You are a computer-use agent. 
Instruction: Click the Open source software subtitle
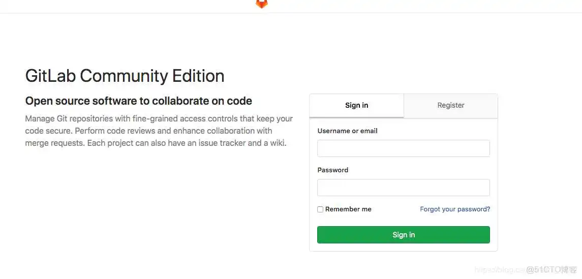[x=138, y=101]
